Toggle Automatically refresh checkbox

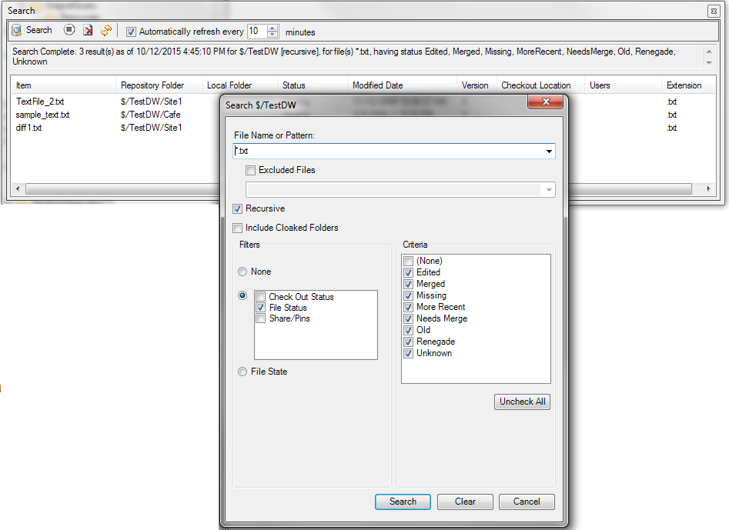coord(131,32)
